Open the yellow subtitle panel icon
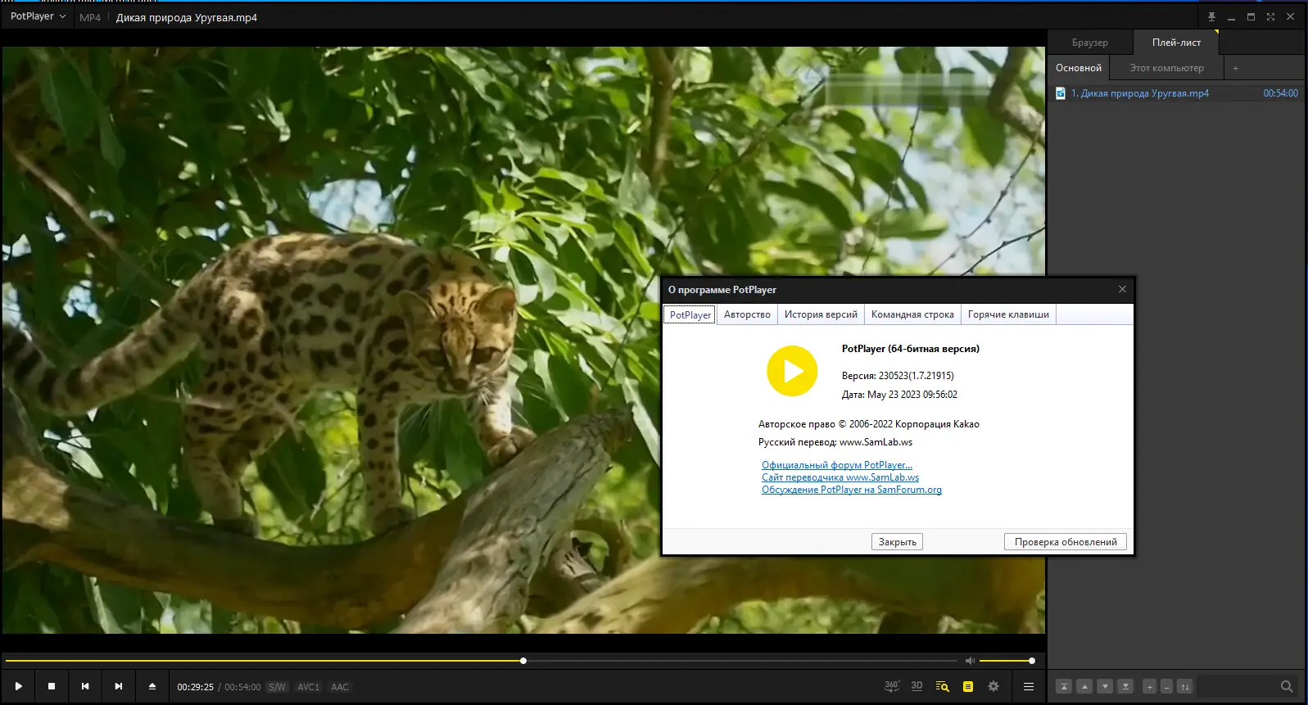1308x705 pixels. [x=968, y=687]
